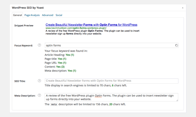Collapse the WordPress SEO by Yoast panel

183,8
